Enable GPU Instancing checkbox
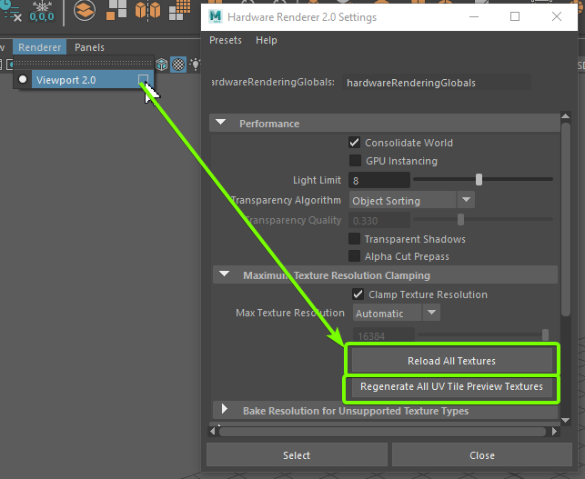Screen dimensions: 585x479 tap(355, 161)
